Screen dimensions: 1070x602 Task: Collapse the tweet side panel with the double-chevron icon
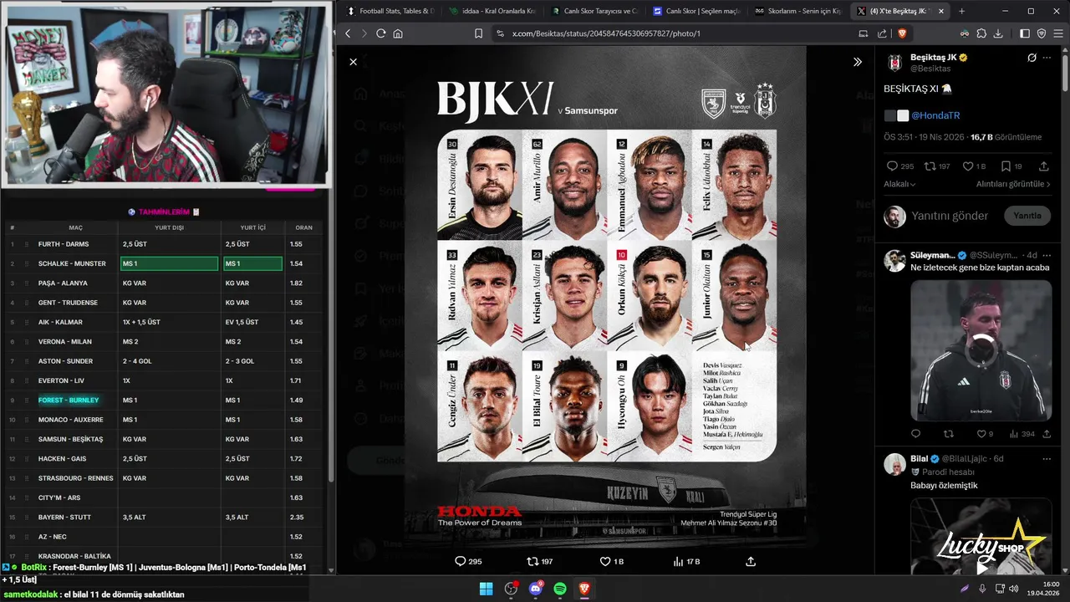[858, 62]
